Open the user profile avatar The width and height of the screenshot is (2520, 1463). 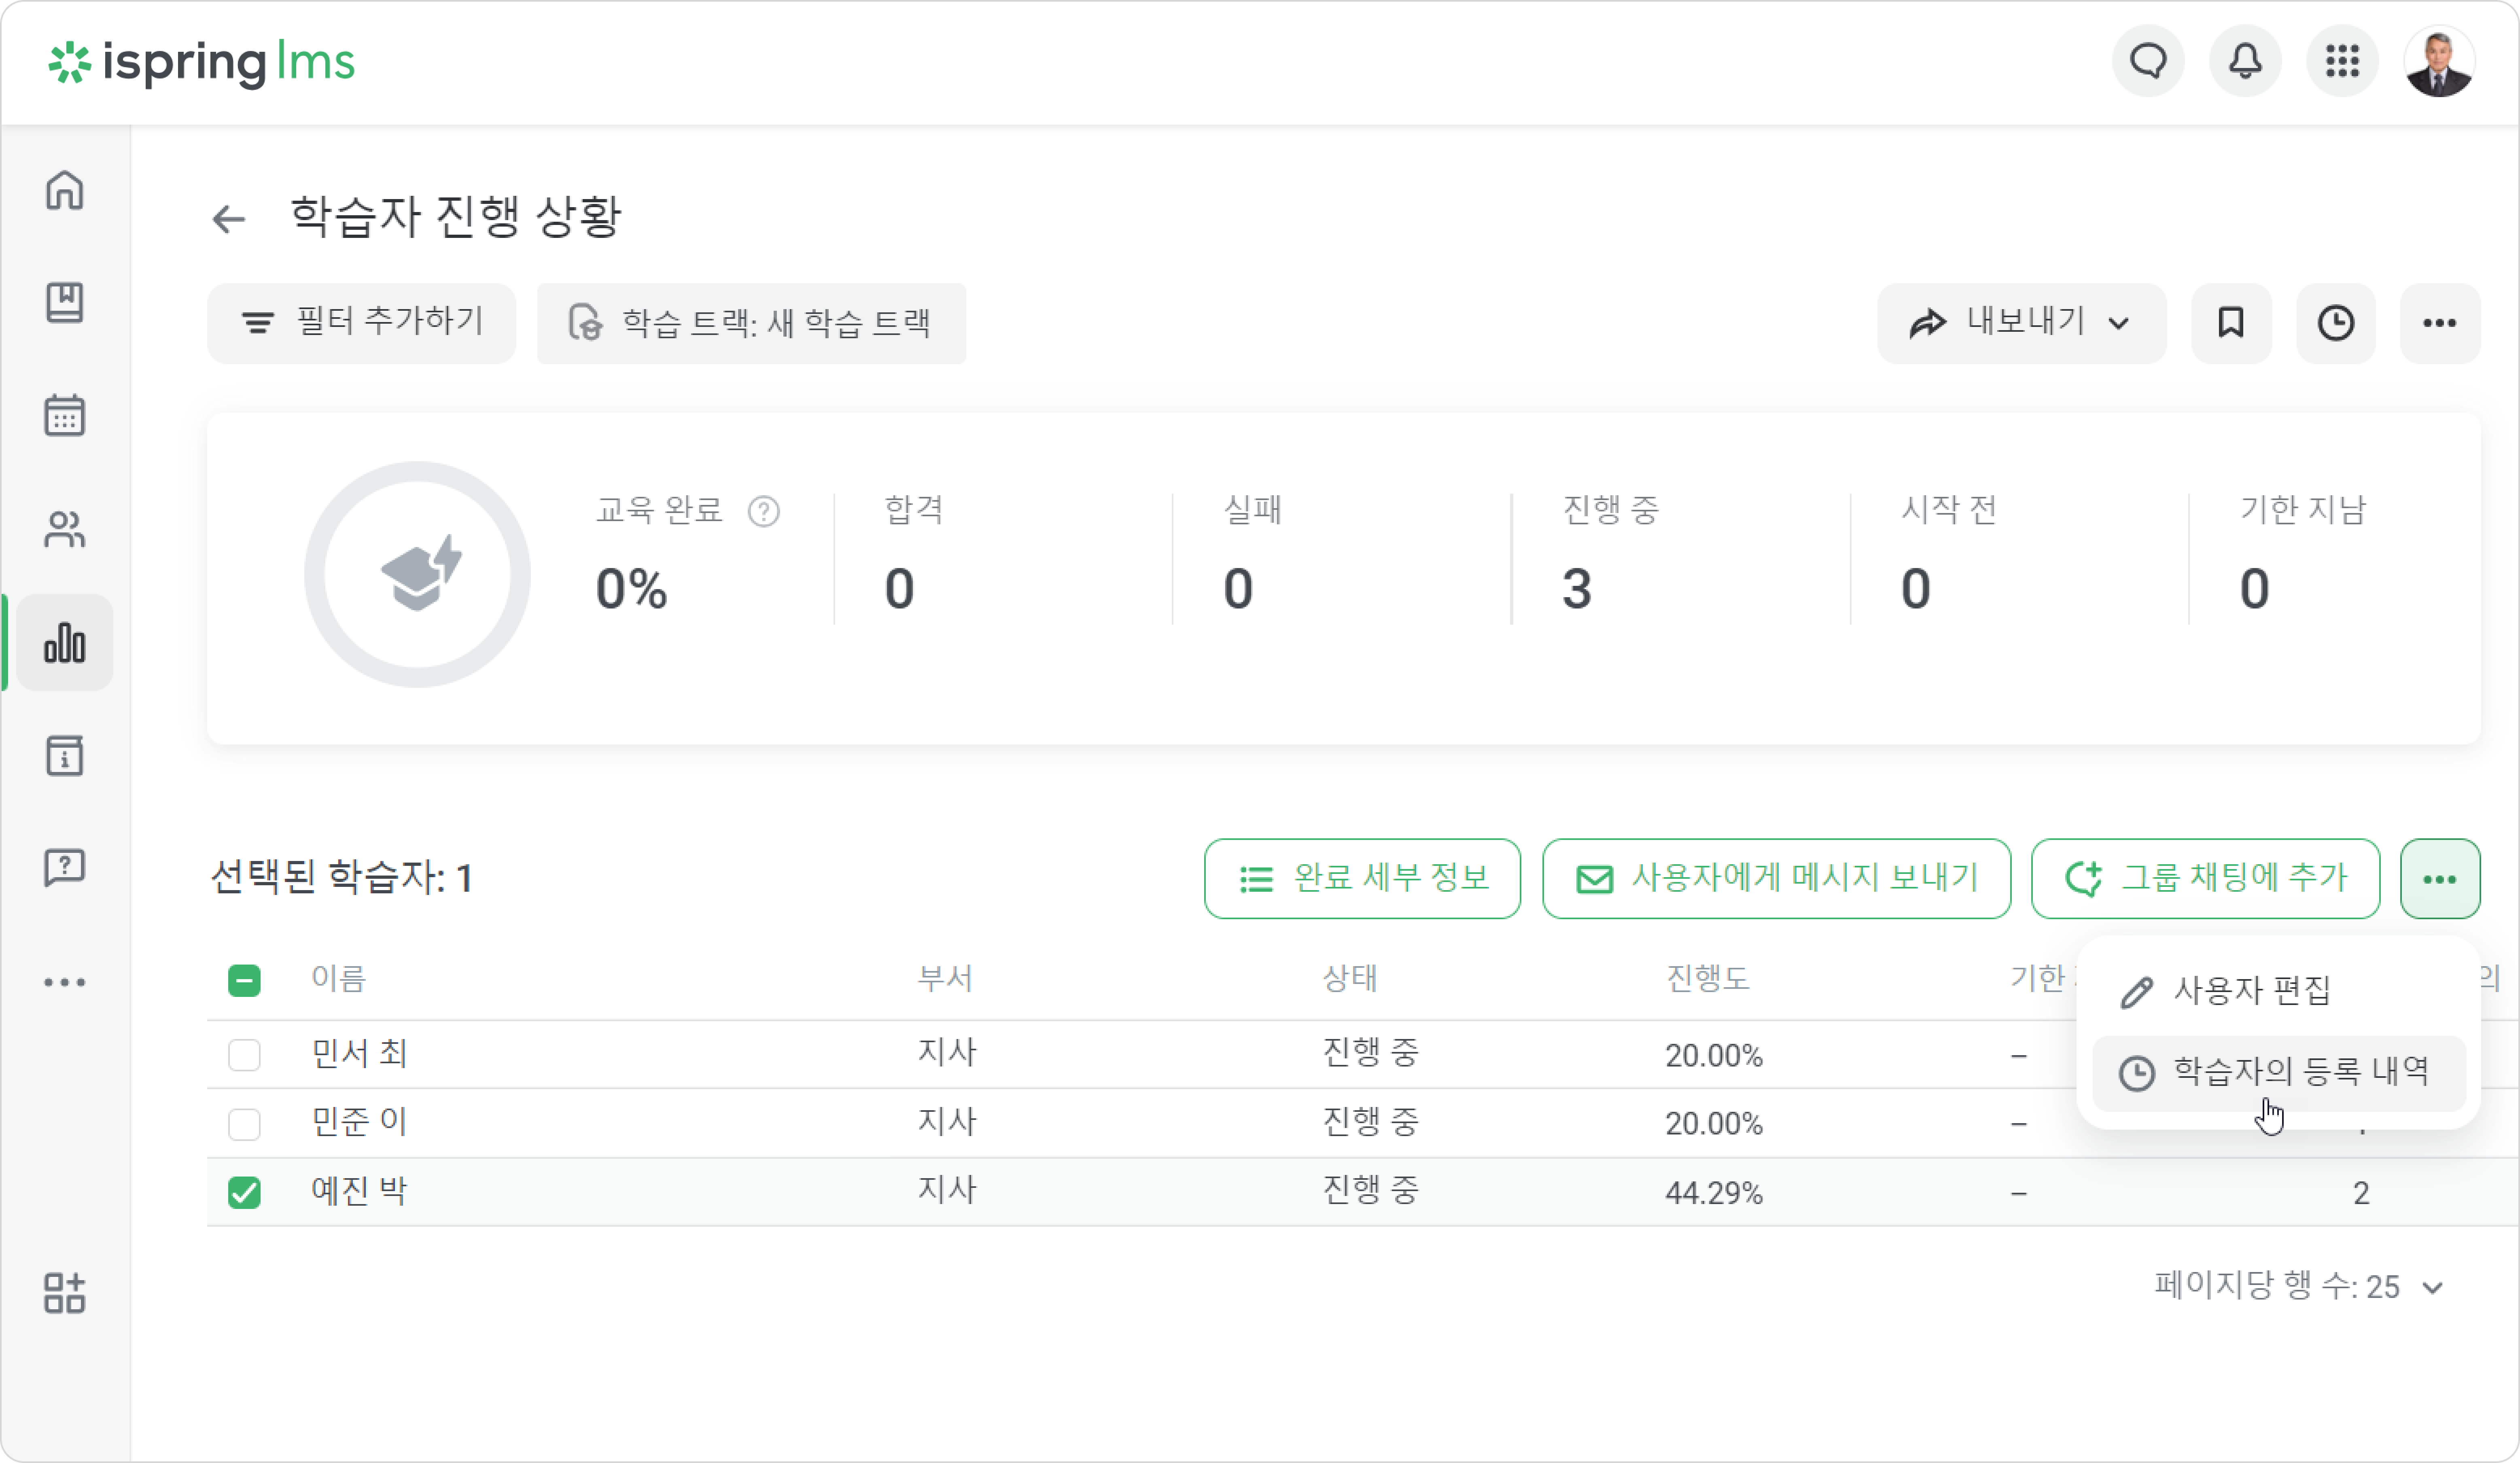2439,62
